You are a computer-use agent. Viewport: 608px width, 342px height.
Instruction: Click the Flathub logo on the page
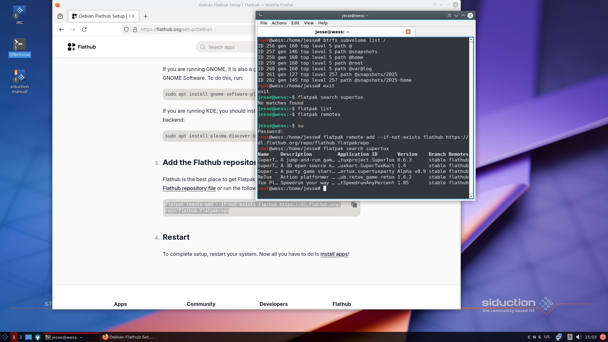(82, 47)
